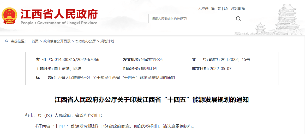Select 组配分类 value 规划计划
Screen dimensions: 305x134
(149, 69)
